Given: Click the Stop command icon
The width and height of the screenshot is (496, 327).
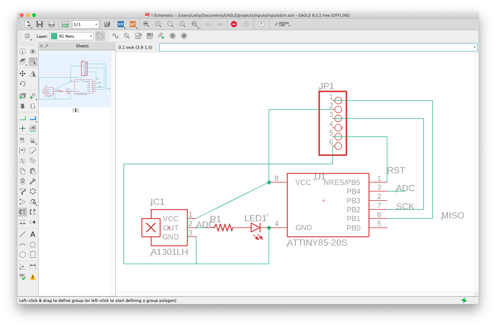Looking at the screenshot, I should pos(234,24).
